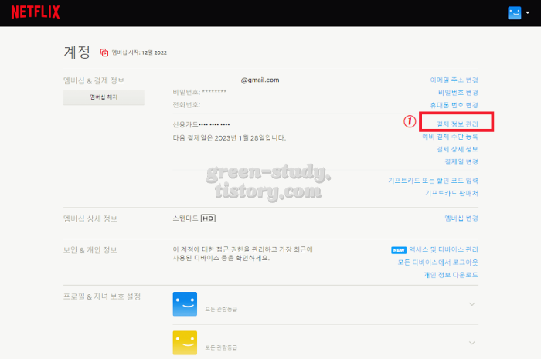This screenshot has width=541, height=359.
Task: Click the NEW badge beside 액세스 및 디바이스 관리
Action: pyautogui.click(x=399, y=250)
